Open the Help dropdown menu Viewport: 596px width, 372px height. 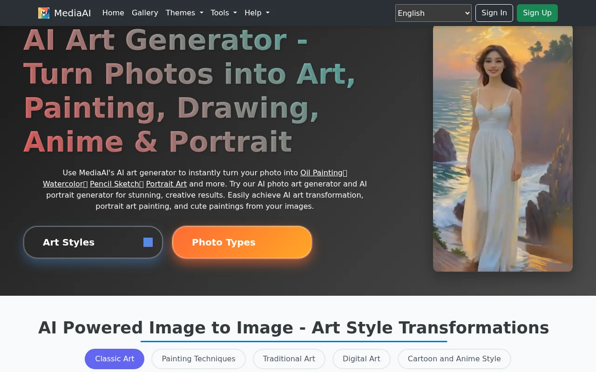(257, 13)
